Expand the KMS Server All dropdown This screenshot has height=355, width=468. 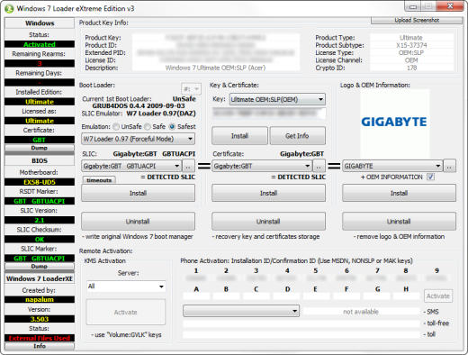click(126, 287)
